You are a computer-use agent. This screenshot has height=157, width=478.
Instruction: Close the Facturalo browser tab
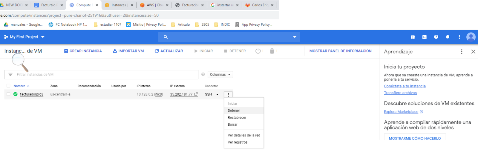pos(62,5)
